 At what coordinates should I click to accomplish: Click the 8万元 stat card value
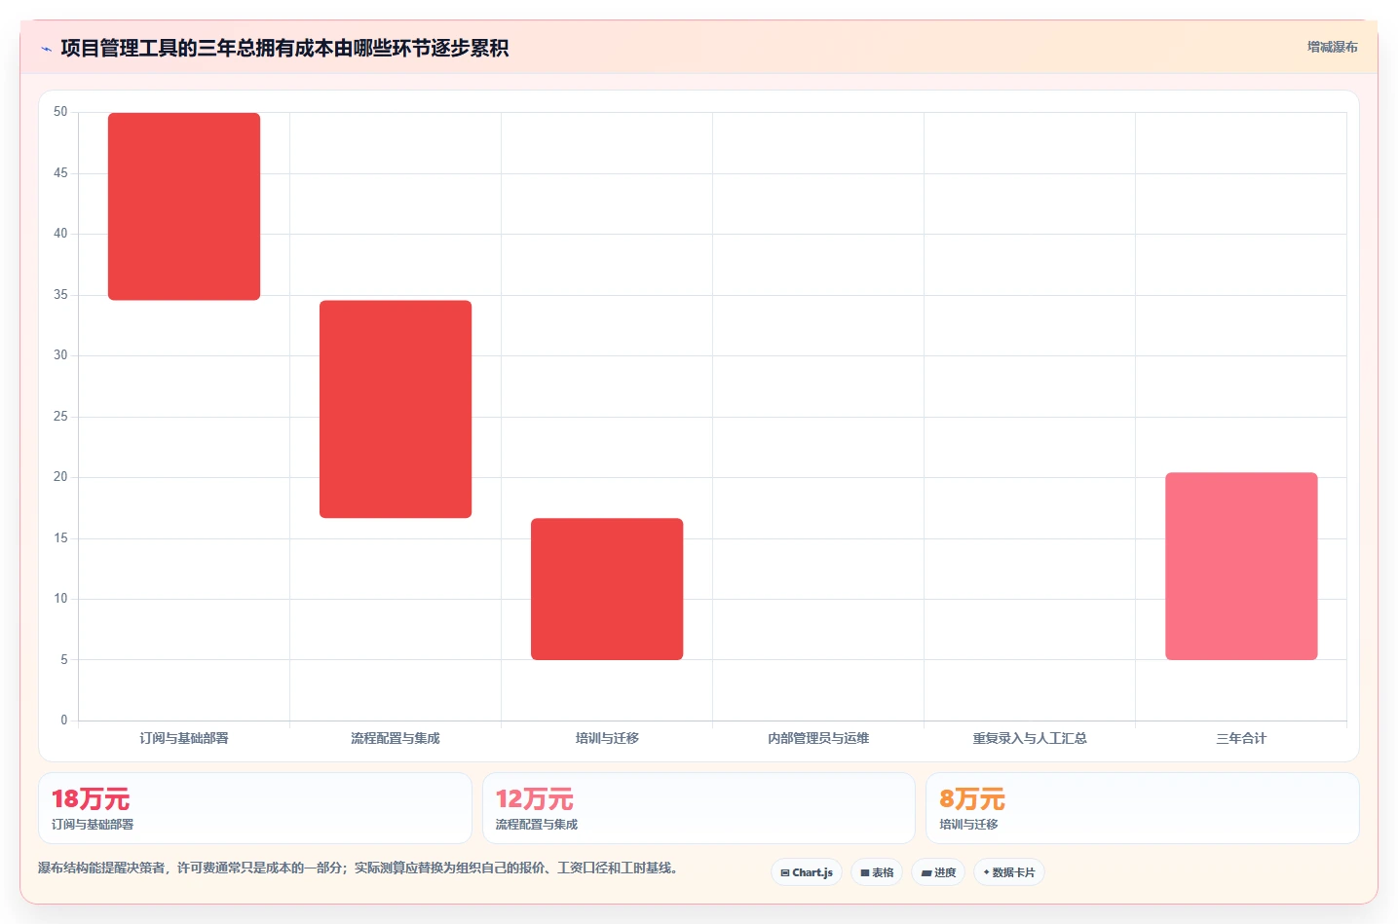pos(972,799)
